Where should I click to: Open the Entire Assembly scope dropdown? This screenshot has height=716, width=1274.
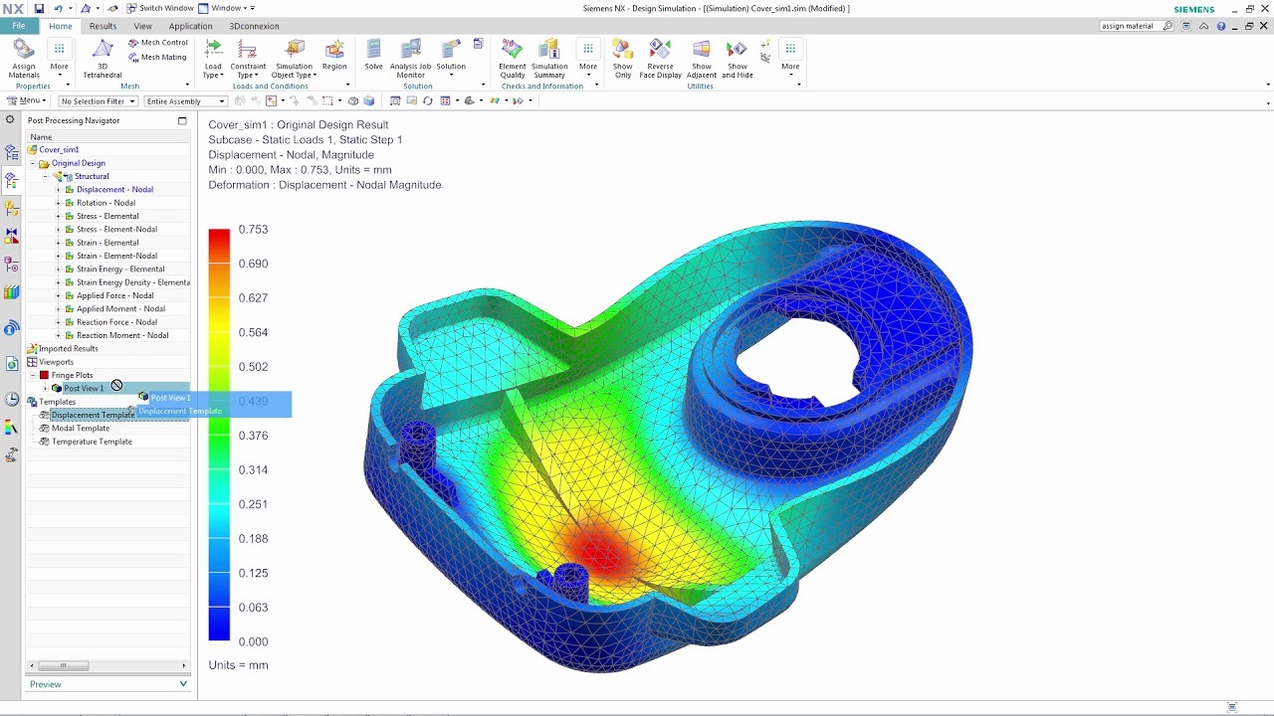pyautogui.click(x=185, y=100)
